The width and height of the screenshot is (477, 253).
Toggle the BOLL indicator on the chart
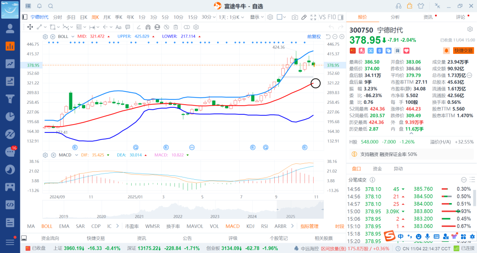(x=47, y=226)
